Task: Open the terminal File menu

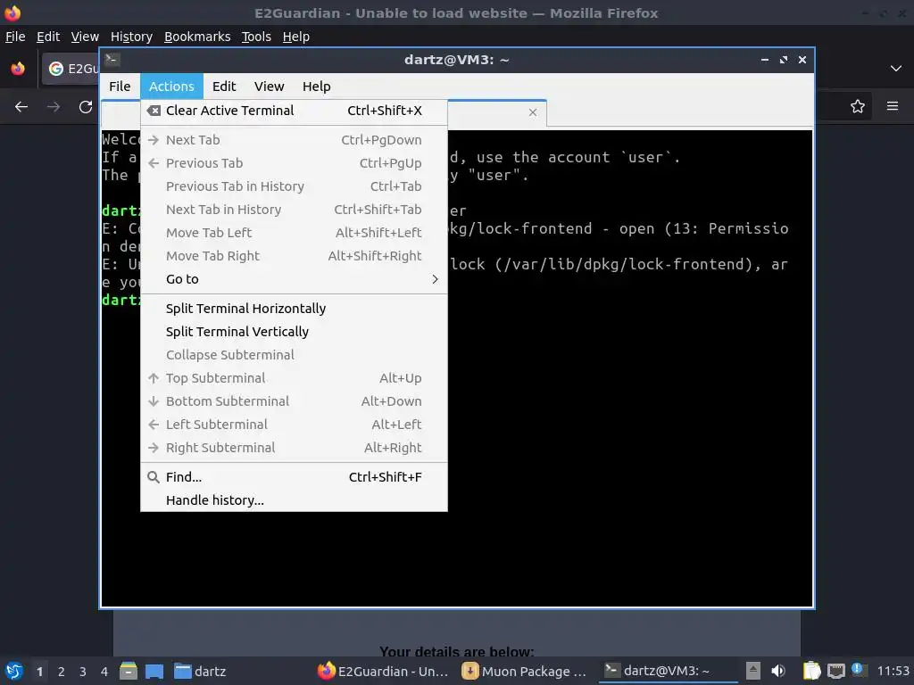Action: click(120, 87)
